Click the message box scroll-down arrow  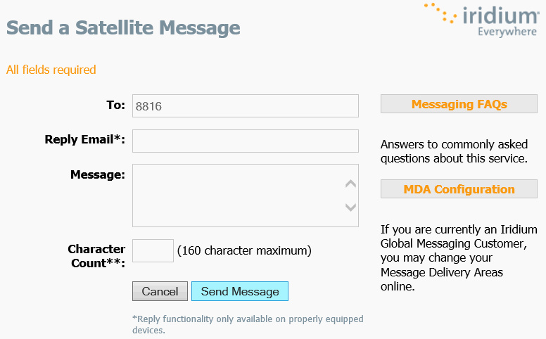[350, 207]
